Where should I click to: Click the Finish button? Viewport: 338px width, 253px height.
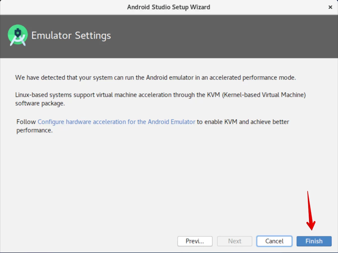pyautogui.click(x=314, y=241)
